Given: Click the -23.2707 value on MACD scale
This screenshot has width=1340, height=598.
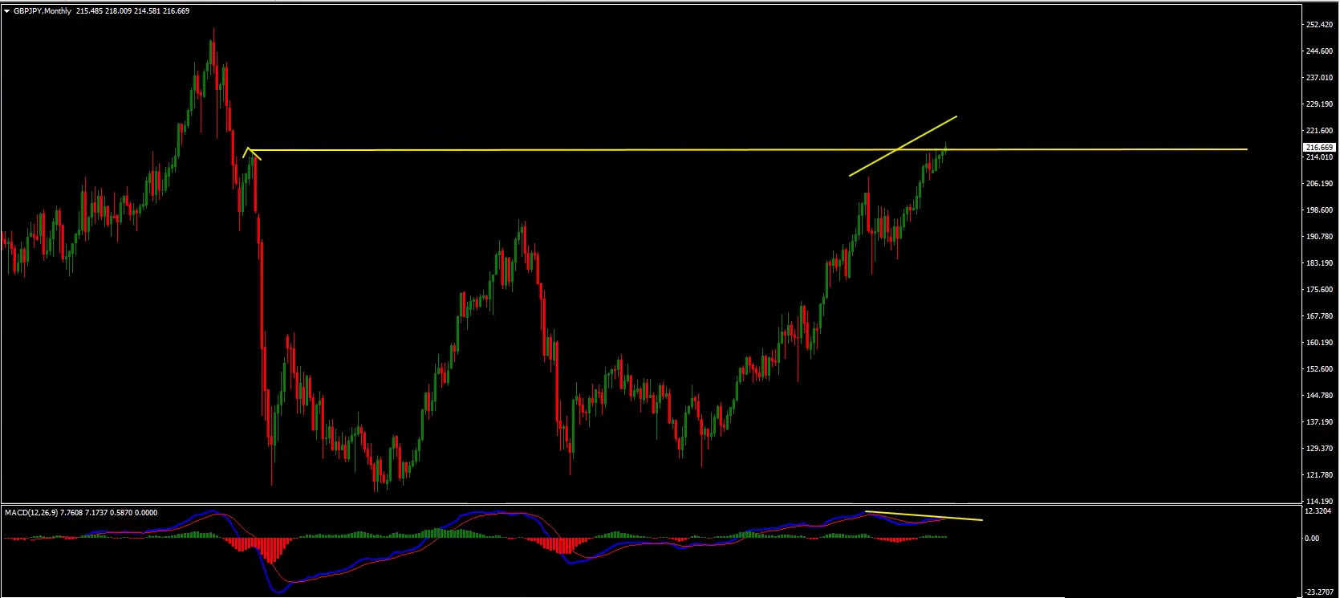Looking at the screenshot, I should 1320,592.
